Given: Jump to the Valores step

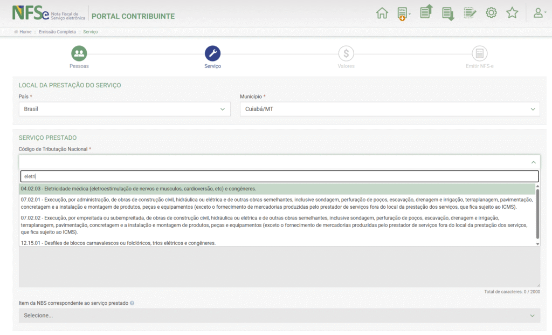Looking at the screenshot, I should [346, 53].
